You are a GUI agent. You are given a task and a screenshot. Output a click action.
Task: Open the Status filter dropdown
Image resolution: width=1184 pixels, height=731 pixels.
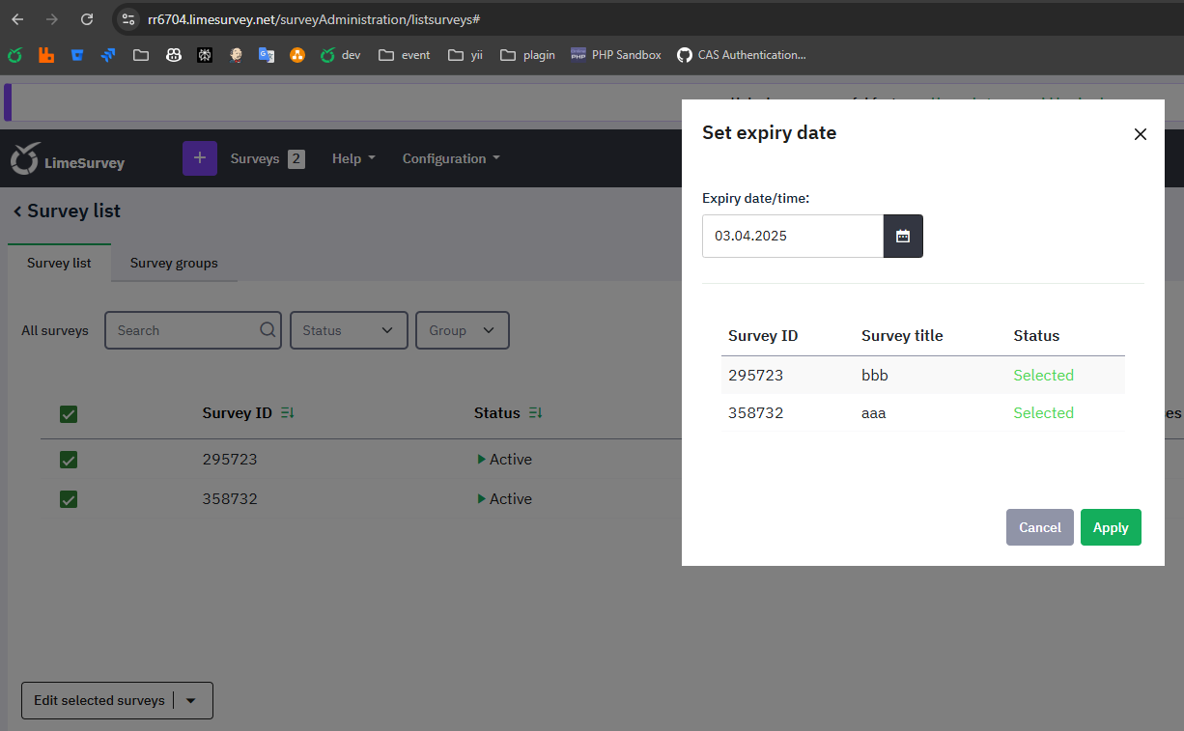349,330
